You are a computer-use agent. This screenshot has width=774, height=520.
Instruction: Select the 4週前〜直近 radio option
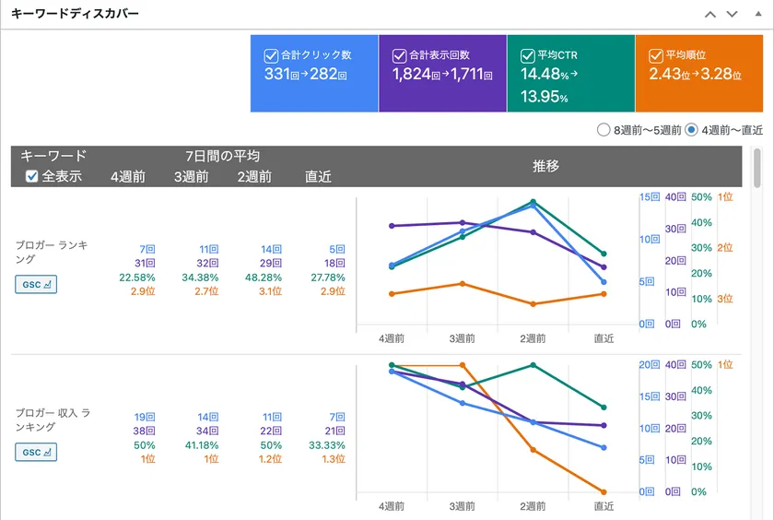coord(691,130)
